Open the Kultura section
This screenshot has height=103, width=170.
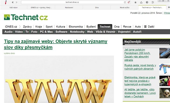60,26
